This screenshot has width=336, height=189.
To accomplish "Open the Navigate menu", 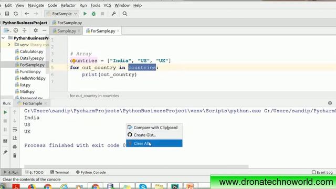I will point(36,5).
